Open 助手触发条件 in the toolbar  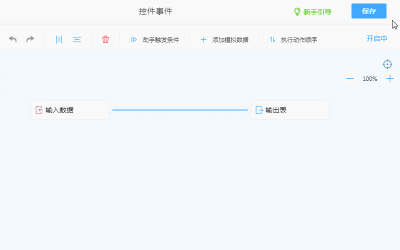[x=155, y=39]
